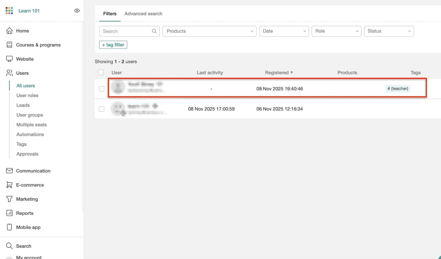The height and width of the screenshot is (259, 441).
Task: Click the Learn 101 school name link
Action: pyautogui.click(x=29, y=11)
